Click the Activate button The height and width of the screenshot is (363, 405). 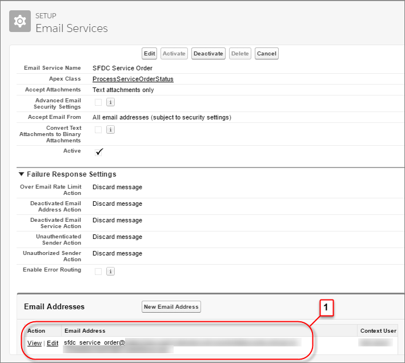click(174, 54)
